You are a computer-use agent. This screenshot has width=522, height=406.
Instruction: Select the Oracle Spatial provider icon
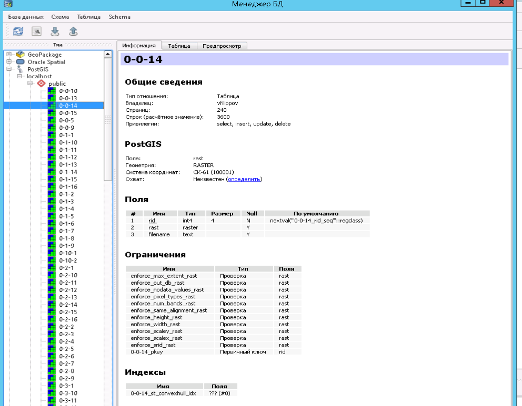point(21,62)
